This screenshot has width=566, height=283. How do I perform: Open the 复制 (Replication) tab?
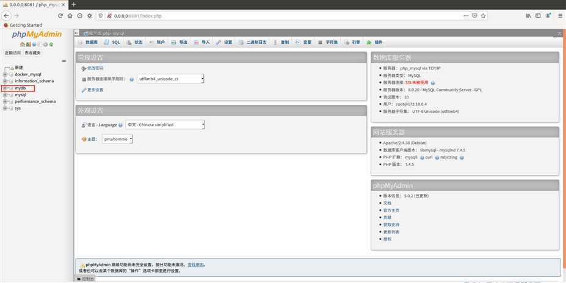(281, 42)
